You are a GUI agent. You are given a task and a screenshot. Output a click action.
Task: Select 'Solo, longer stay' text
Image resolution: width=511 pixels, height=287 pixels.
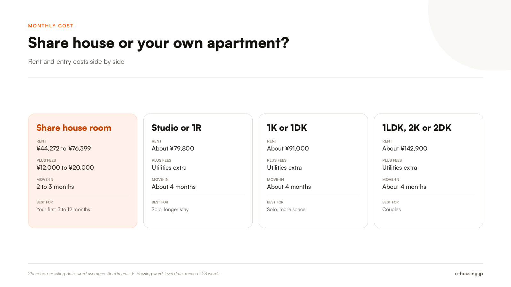tap(170, 210)
